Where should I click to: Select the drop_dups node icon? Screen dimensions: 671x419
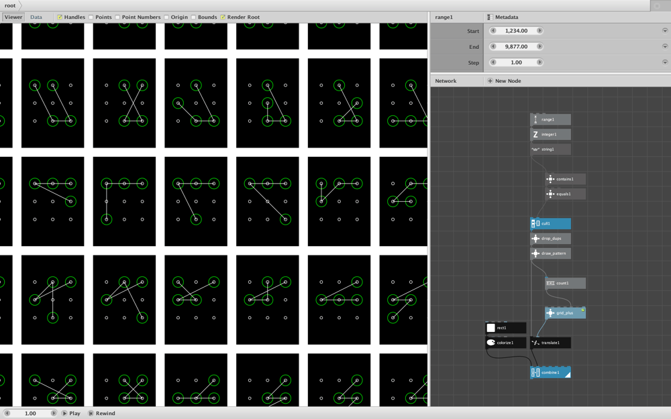(535, 239)
